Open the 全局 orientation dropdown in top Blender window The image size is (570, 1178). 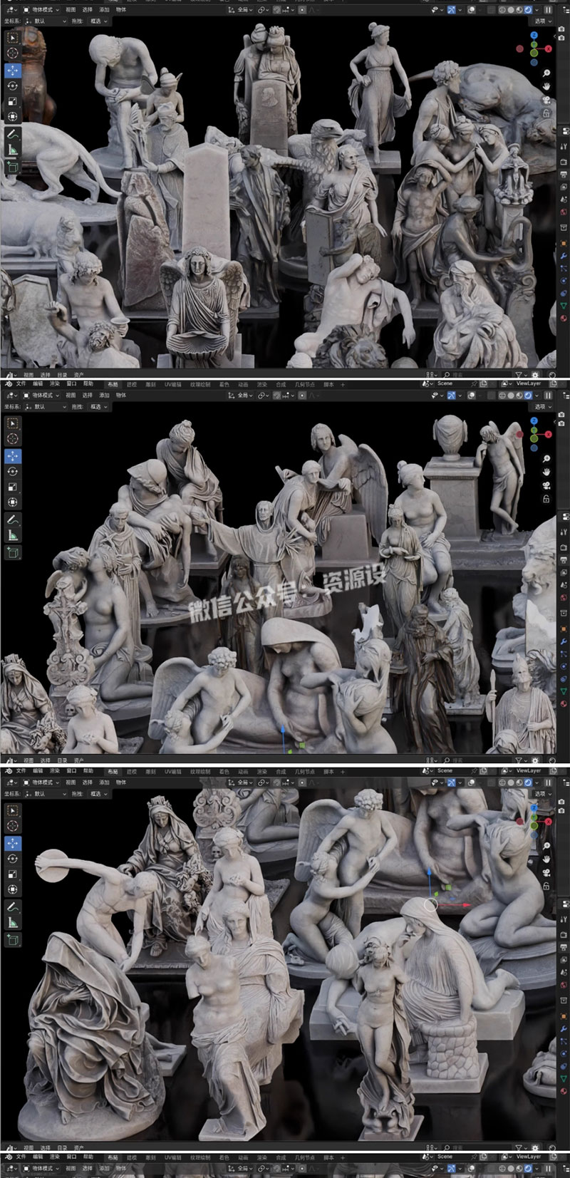(240, 10)
